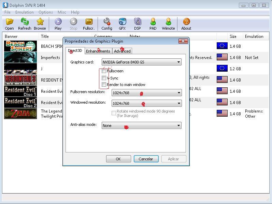Maximize the Dolphin window
272x204 pixels.
click(x=254, y=5)
